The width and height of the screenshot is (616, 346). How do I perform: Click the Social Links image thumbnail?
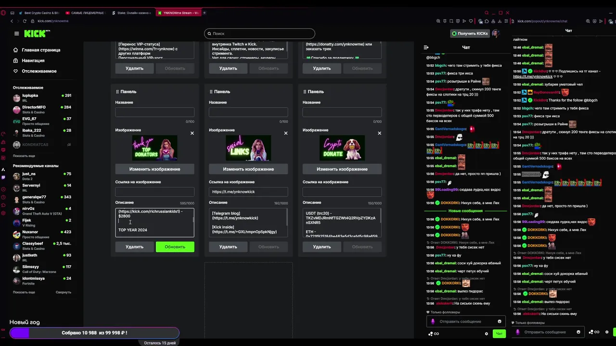(248, 148)
